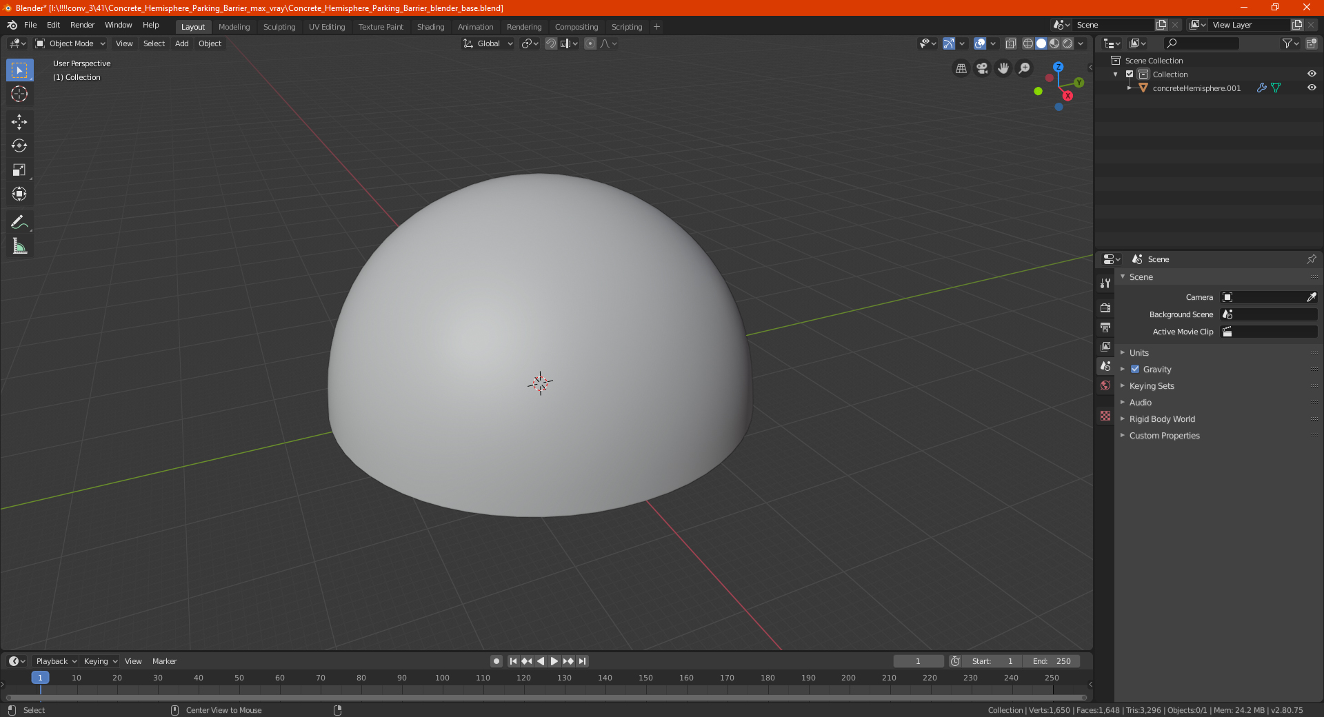Pick the Scale tool

(x=19, y=170)
